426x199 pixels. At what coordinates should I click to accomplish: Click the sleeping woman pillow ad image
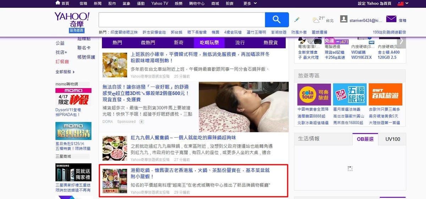click(243, 107)
